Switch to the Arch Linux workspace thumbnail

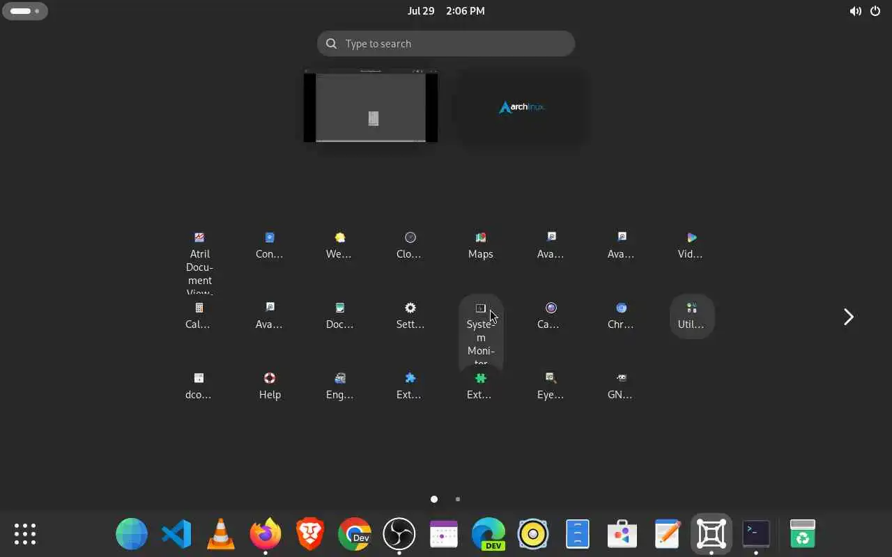[522, 107]
